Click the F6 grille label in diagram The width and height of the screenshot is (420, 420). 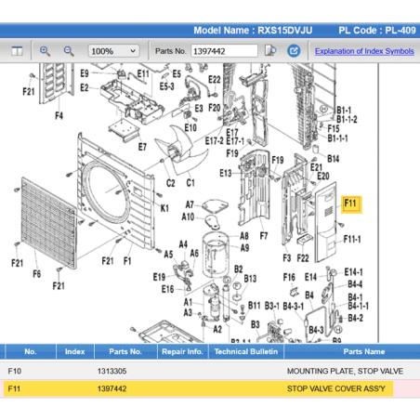pos(37,274)
